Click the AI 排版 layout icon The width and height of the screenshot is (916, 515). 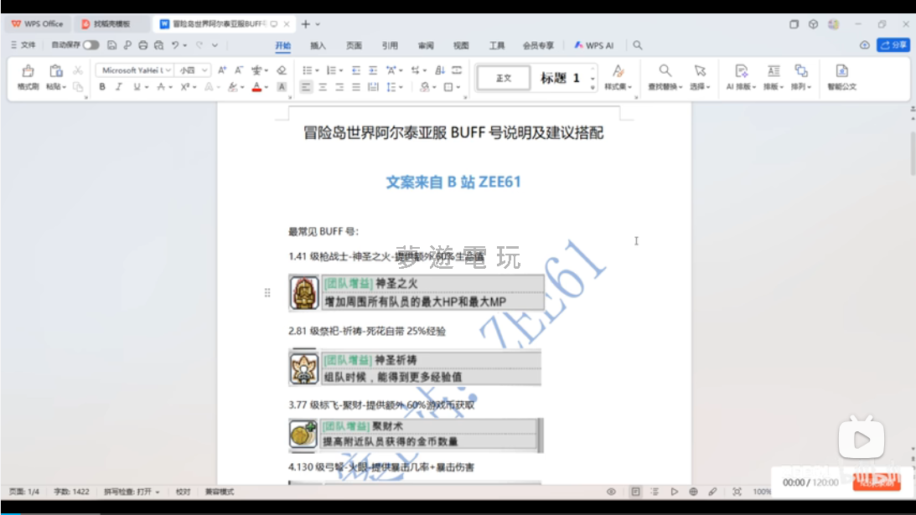pyautogui.click(x=741, y=72)
